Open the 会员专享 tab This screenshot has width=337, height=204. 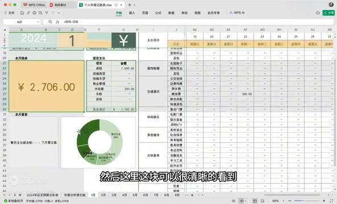pos(213,13)
